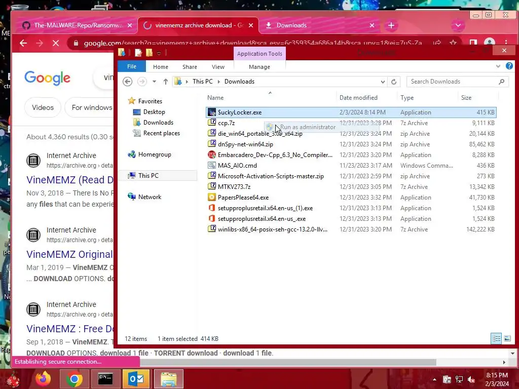Select Downloads in navigation pane
This screenshot has height=389, width=519.
click(x=158, y=123)
